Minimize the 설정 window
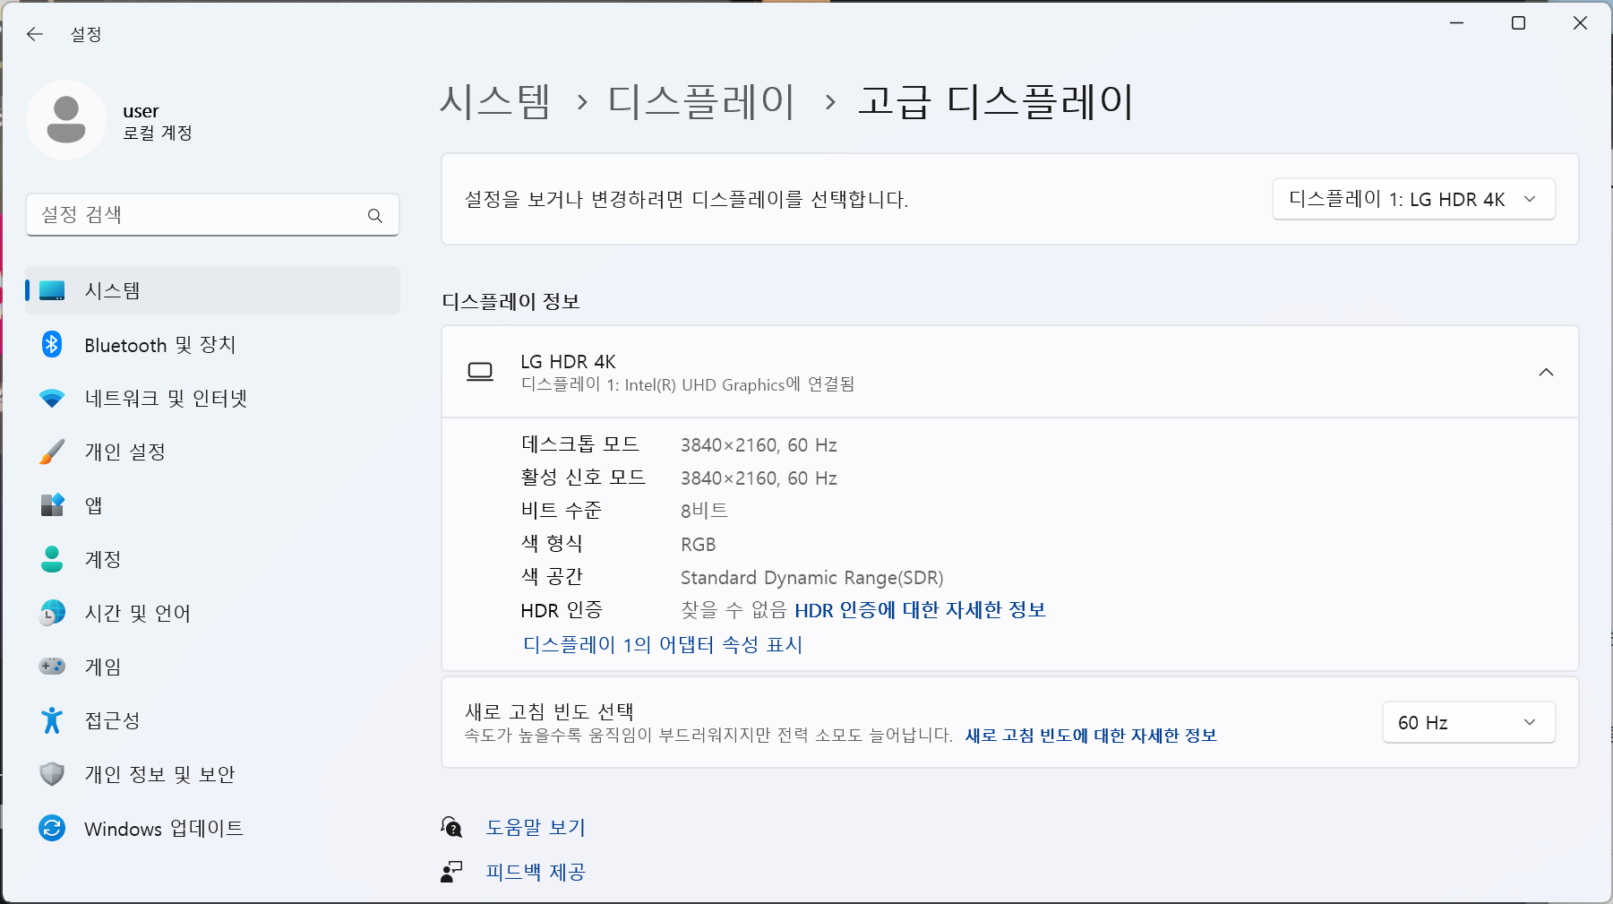The width and height of the screenshot is (1613, 904). click(1457, 23)
